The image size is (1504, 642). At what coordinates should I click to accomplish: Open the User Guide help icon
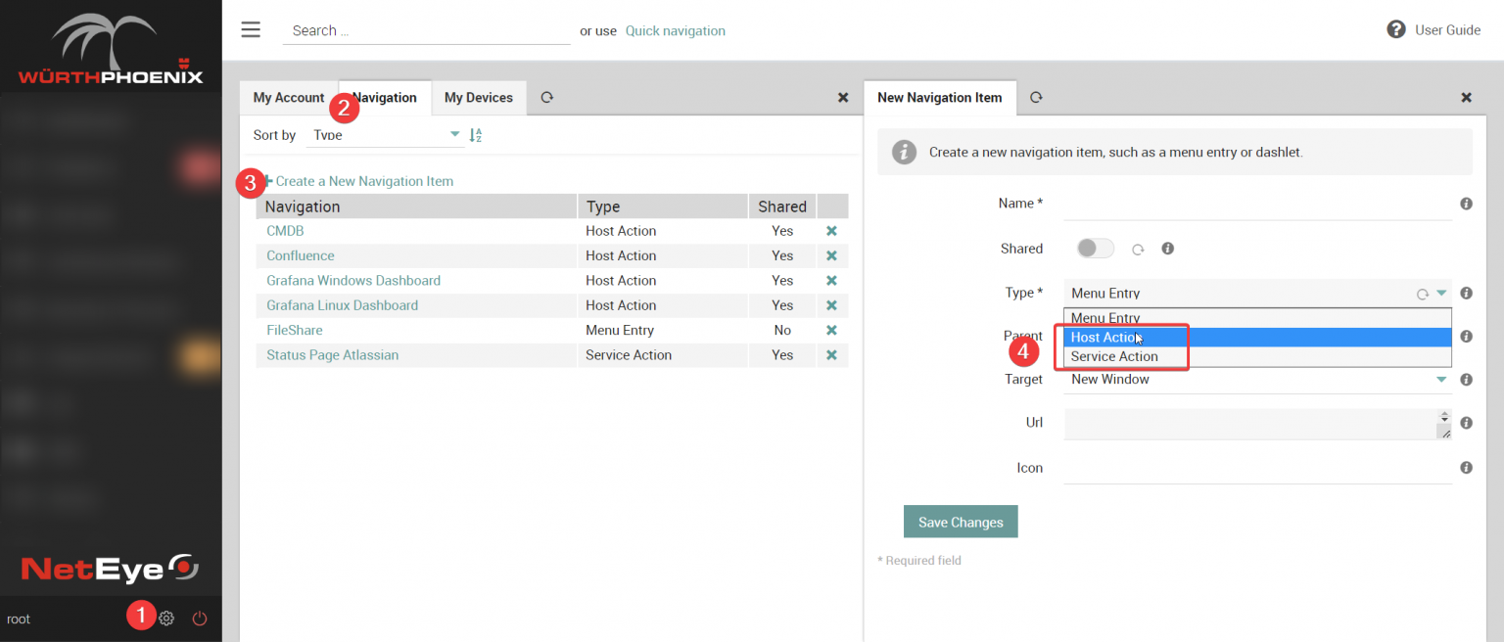tap(1395, 29)
